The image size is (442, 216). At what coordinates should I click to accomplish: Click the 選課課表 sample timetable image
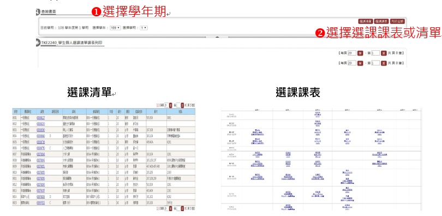(x=321, y=159)
